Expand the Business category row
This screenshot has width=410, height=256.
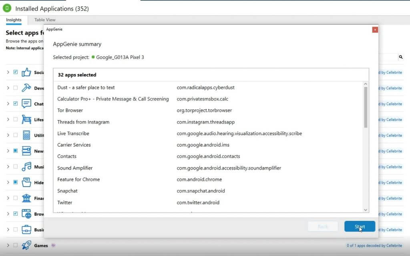click(8, 229)
